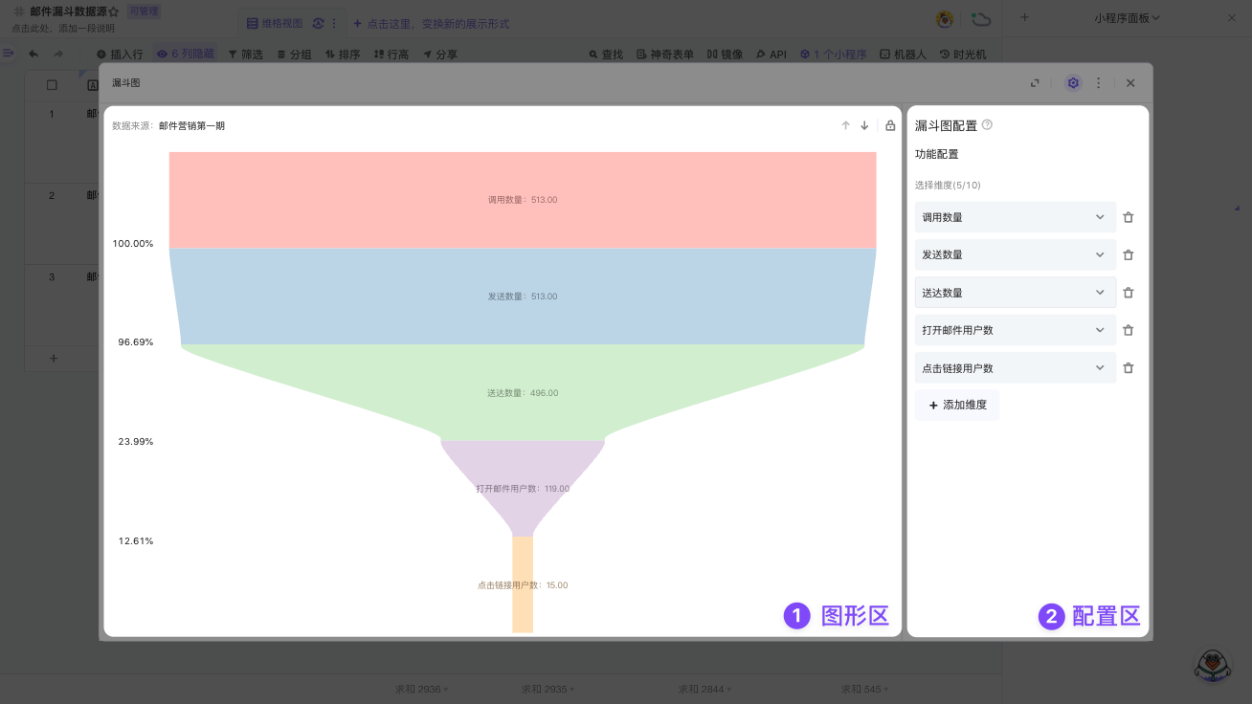This screenshot has height=704, width=1252.
Task: Toggle the 6 列隐藏 hidden columns button
Action: [186, 55]
